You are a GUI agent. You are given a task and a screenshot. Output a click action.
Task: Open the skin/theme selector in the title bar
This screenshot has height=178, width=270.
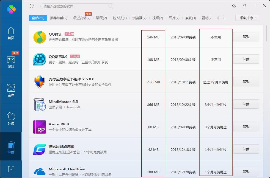pyautogui.click(x=234, y=6)
